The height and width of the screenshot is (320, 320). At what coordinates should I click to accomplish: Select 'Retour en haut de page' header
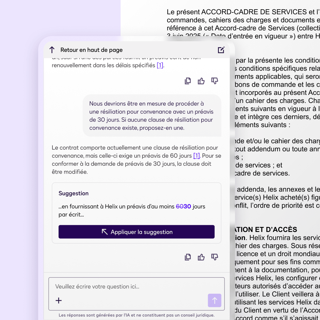pos(91,50)
